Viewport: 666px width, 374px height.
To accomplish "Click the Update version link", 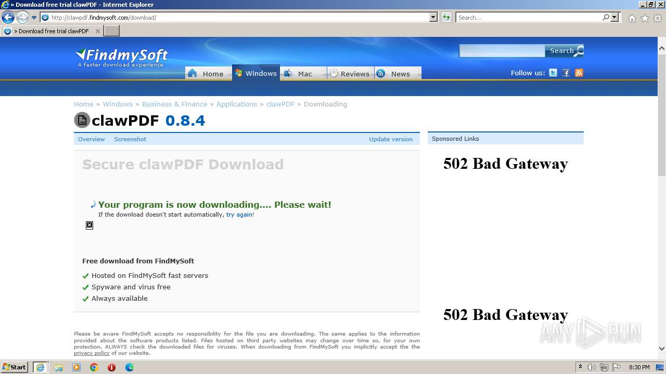I will pyautogui.click(x=391, y=139).
